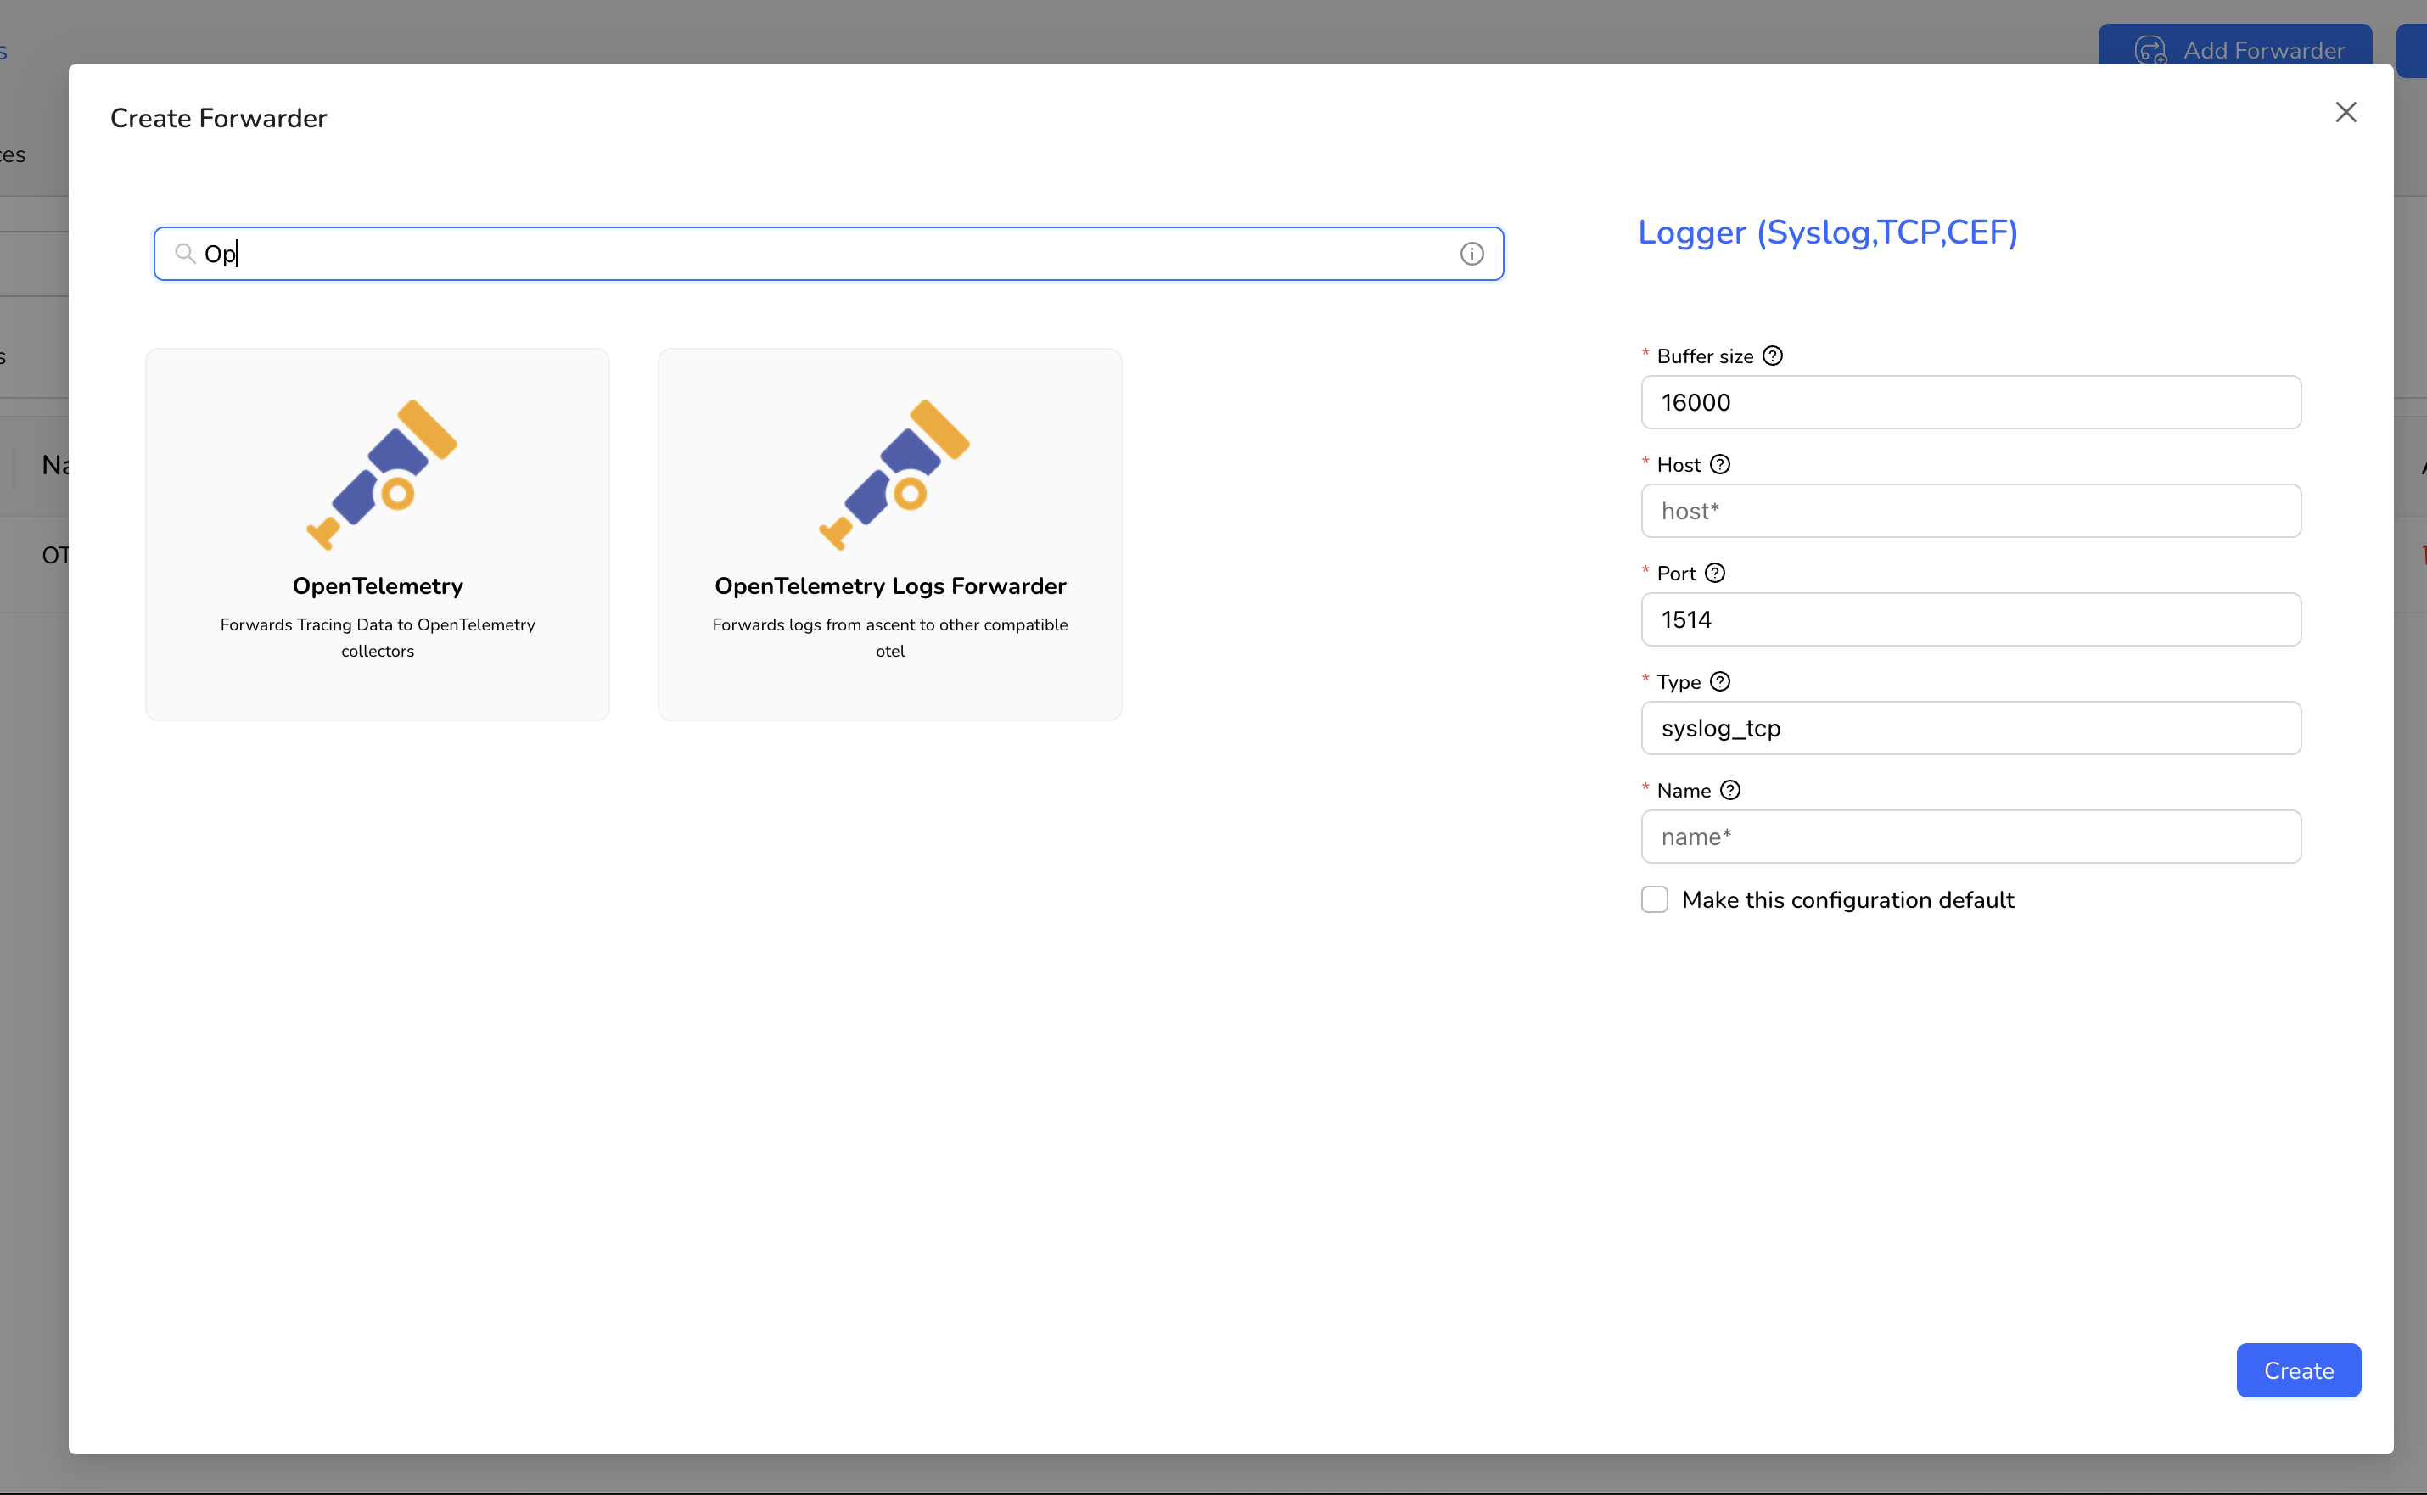Click the info icon in search box
The image size is (2427, 1495).
pyautogui.click(x=1471, y=254)
